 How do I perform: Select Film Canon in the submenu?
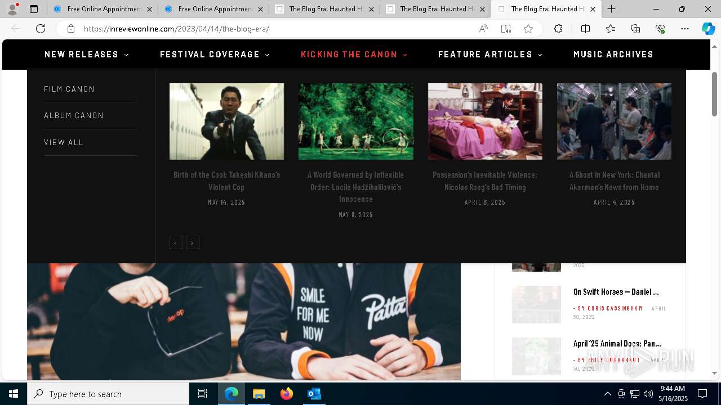(69, 89)
